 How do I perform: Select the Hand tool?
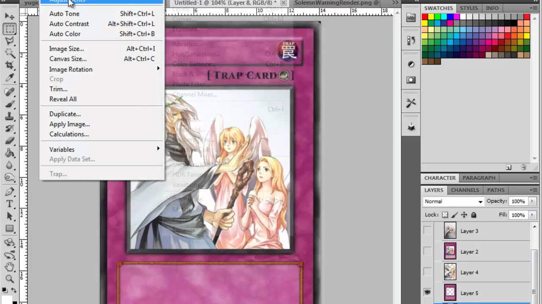click(x=10, y=267)
